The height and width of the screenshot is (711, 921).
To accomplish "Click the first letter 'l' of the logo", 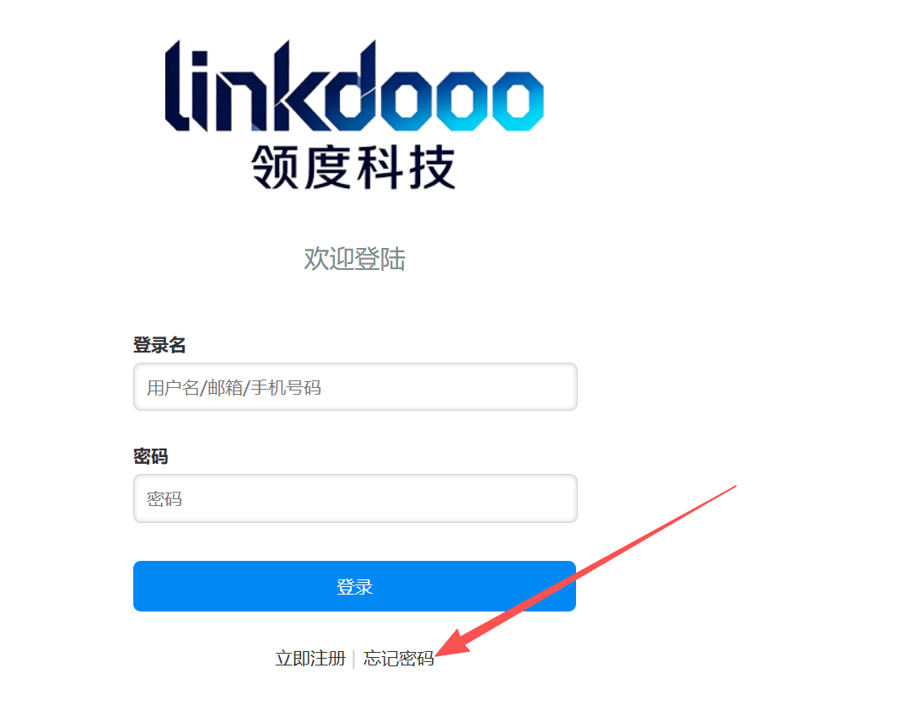I will tap(177, 86).
